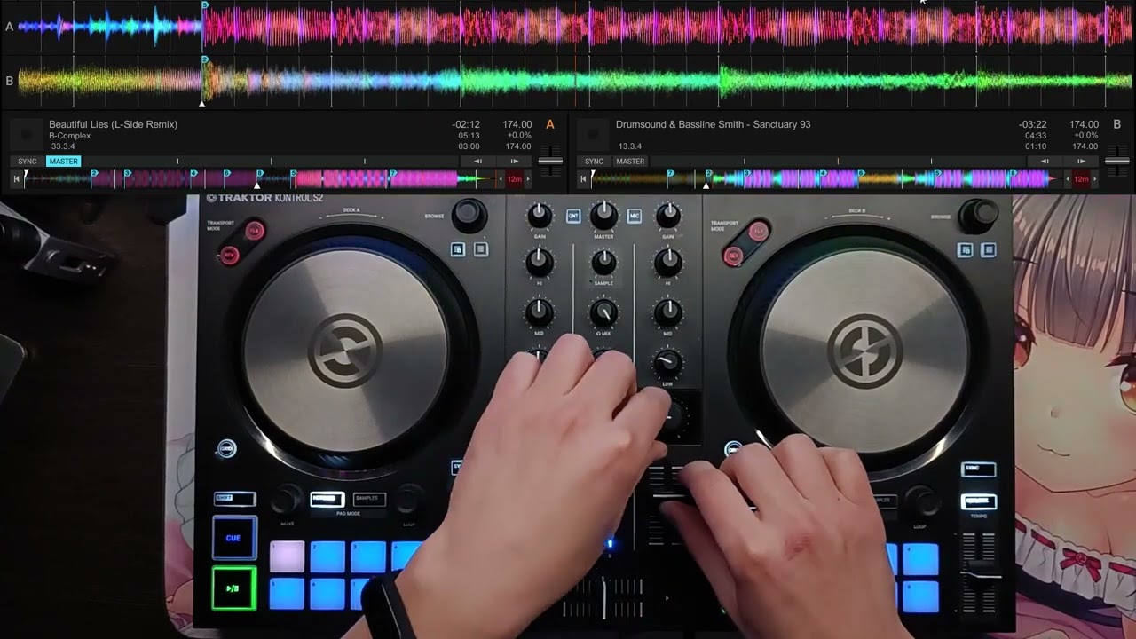Click the 12m loop size display on Deck A
Viewport: 1136px width, 639px height.
(515, 179)
